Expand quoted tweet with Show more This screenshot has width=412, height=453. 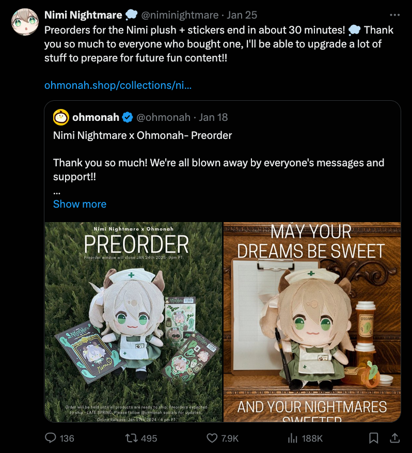[80, 204]
